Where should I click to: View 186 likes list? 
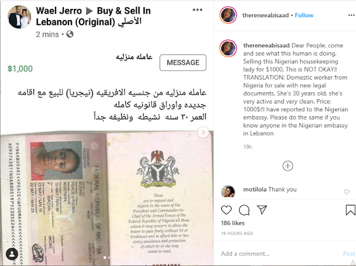tap(233, 223)
